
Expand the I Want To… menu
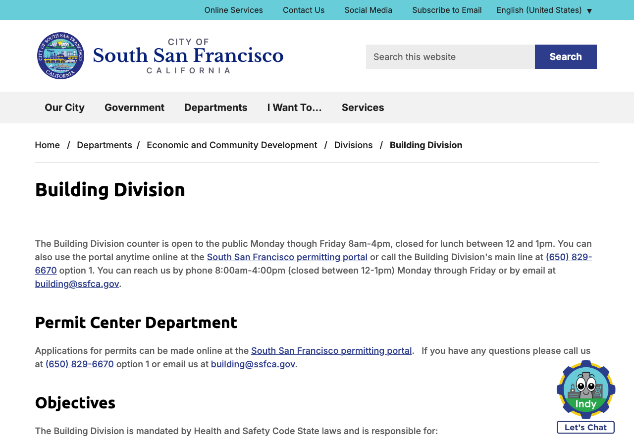pyautogui.click(x=294, y=108)
